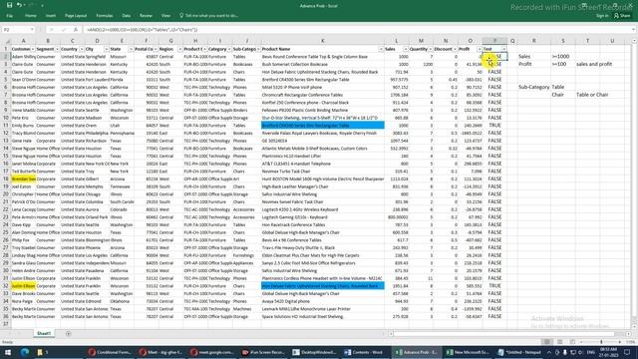Viewport: 638px width, 359px height.
Task: Switch to New Microsoft Excel taskbar item
Action: pos(468,352)
